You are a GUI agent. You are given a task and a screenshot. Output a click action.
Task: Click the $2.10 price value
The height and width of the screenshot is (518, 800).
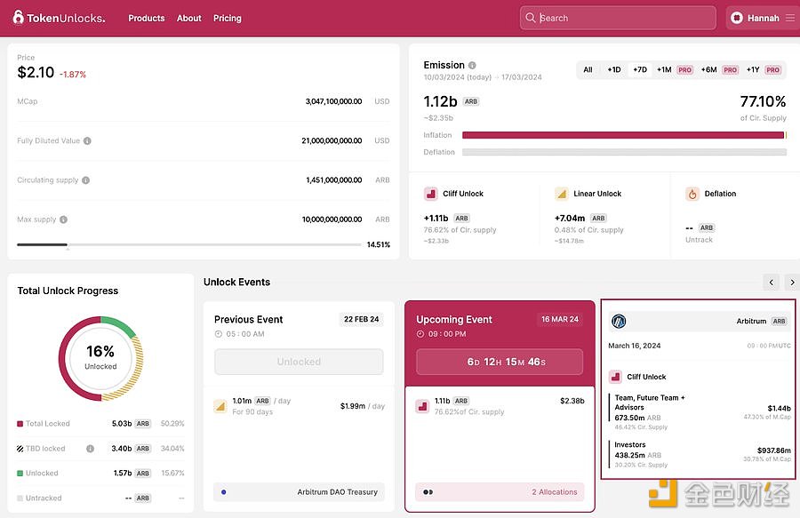tap(36, 72)
